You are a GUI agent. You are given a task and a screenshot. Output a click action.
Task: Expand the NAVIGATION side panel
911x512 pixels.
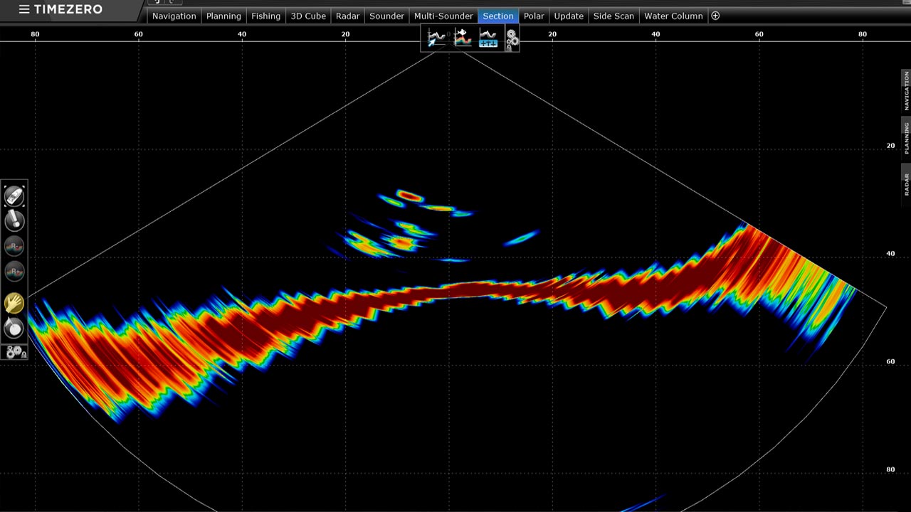[906, 90]
